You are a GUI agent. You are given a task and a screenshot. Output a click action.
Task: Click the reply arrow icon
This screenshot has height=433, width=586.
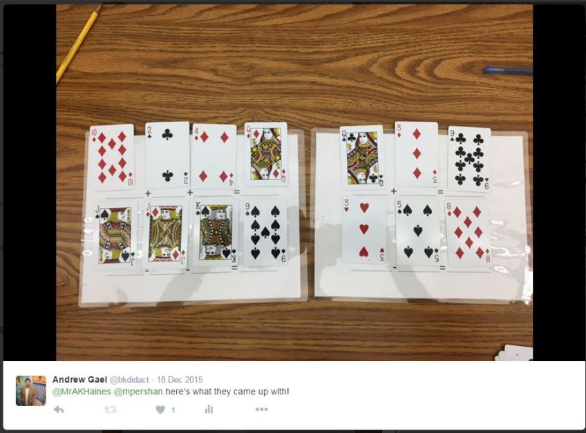coord(59,410)
